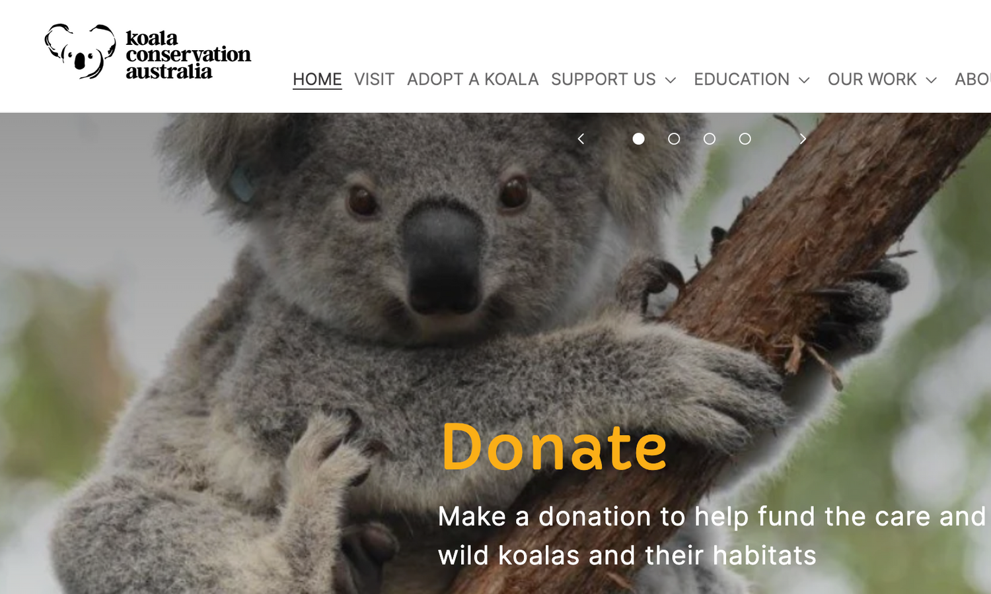
Task: Select the fourth carousel slide dot
Action: coord(745,139)
